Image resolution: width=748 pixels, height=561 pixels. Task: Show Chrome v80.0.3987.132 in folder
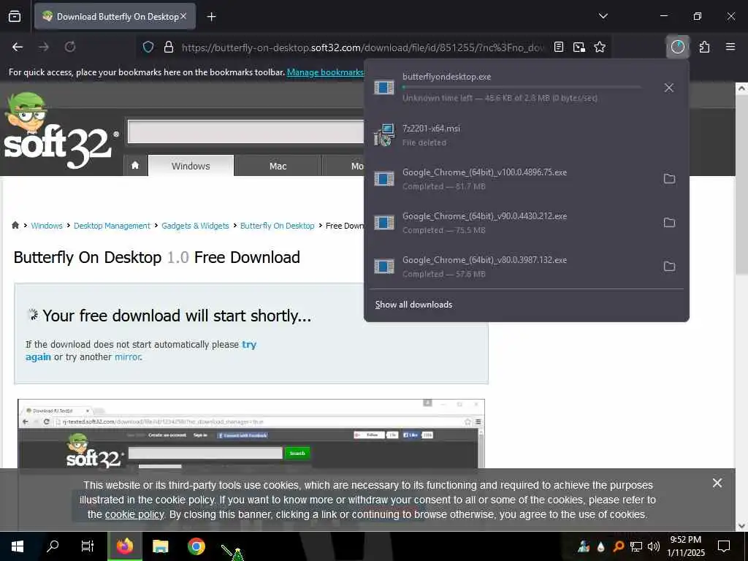tap(669, 267)
